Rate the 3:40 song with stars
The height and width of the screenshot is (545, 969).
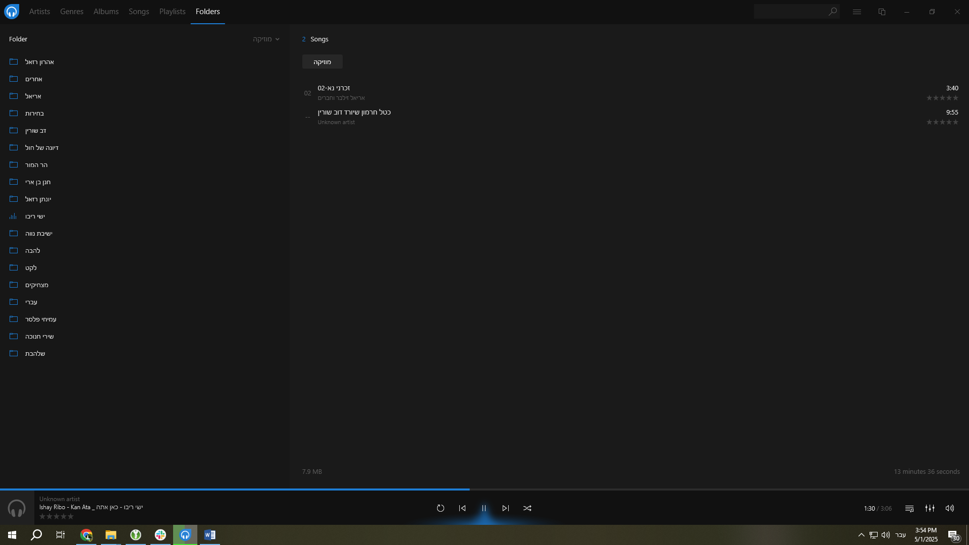(x=942, y=98)
